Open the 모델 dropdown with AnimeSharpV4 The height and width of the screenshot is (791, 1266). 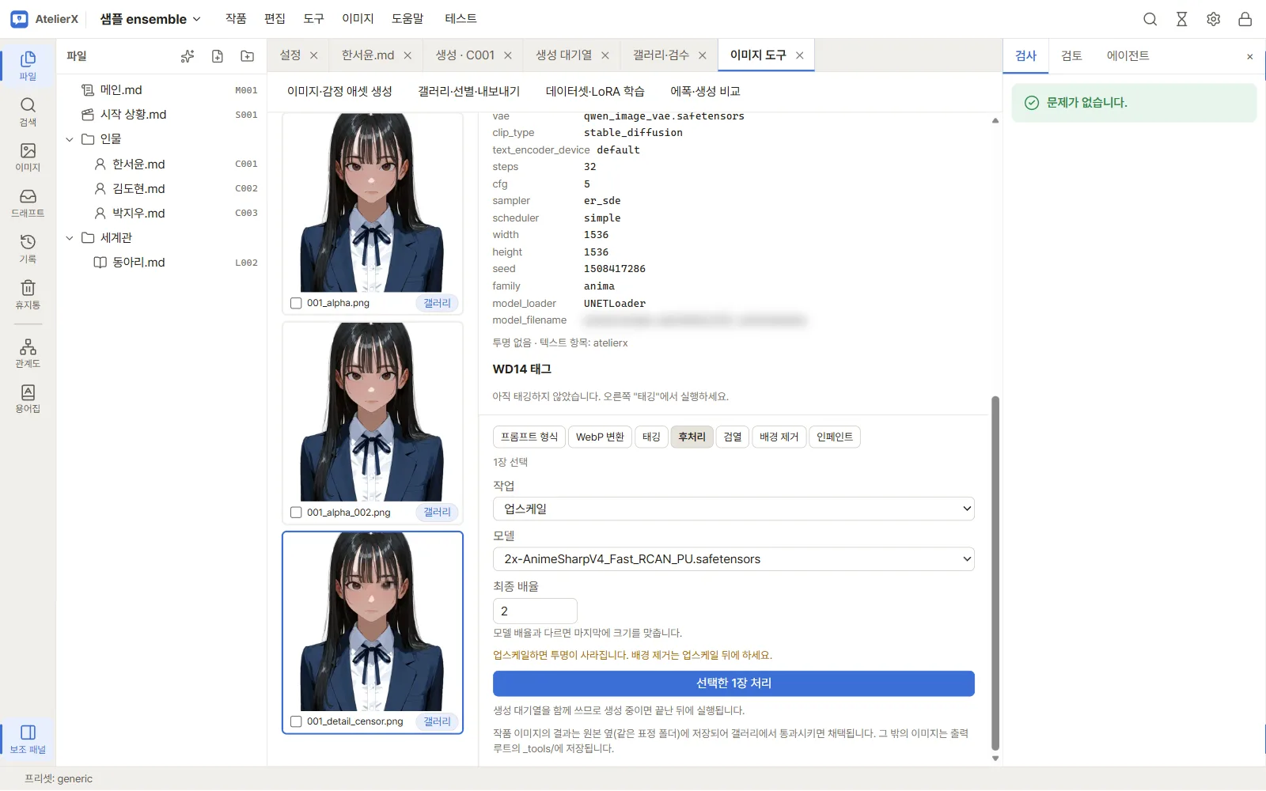733,559
